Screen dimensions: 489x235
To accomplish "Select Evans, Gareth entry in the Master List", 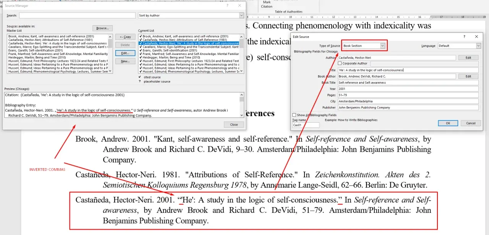I will pos(58,50).
